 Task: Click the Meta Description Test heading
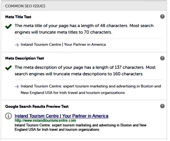(x=24, y=58)
